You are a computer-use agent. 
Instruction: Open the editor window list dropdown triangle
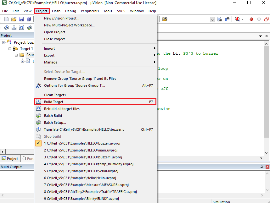[260, 36]
